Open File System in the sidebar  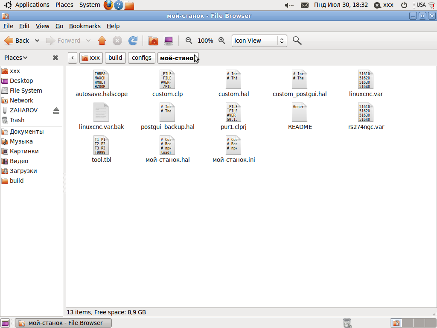26,91
